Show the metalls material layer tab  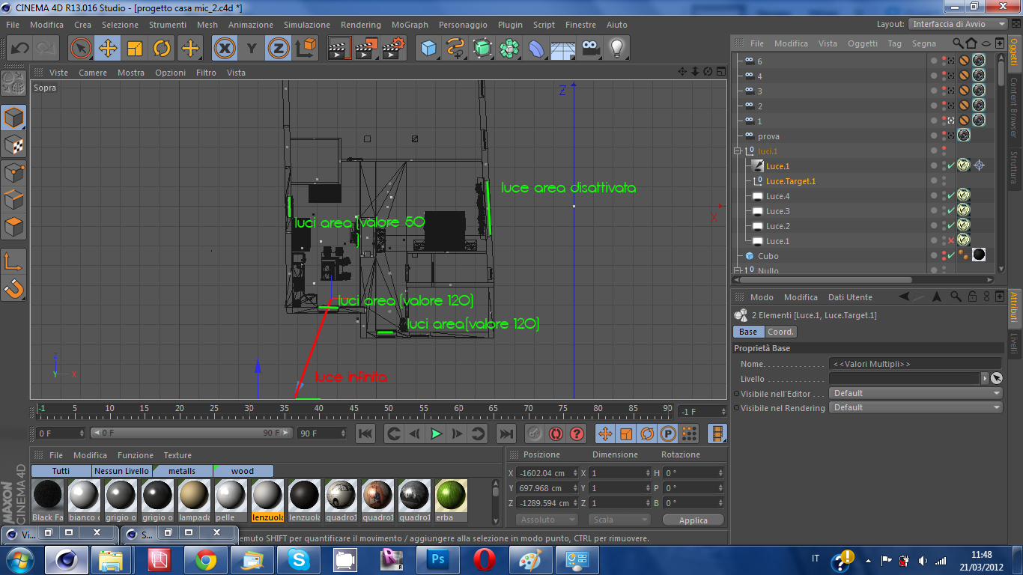182,471
